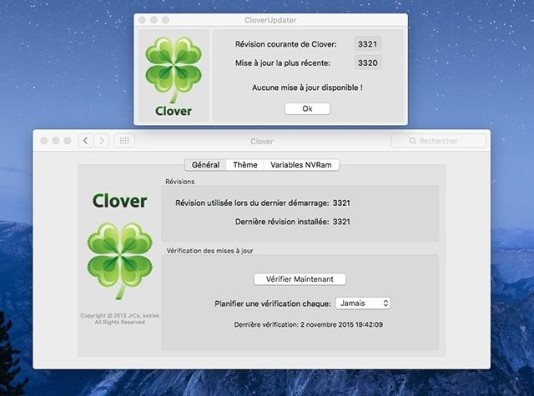534x396 pixels.
Task: Click the latest update value 3320 box
Action: tap(368, 63)
